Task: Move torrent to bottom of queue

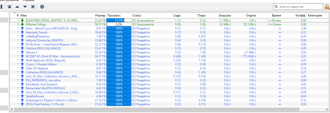Action: coord(33,7)
